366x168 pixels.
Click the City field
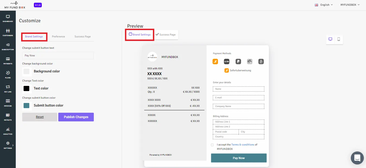(x=251, y=132)
